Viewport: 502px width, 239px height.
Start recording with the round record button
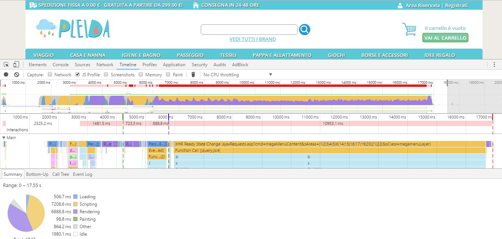coord(6,74)
